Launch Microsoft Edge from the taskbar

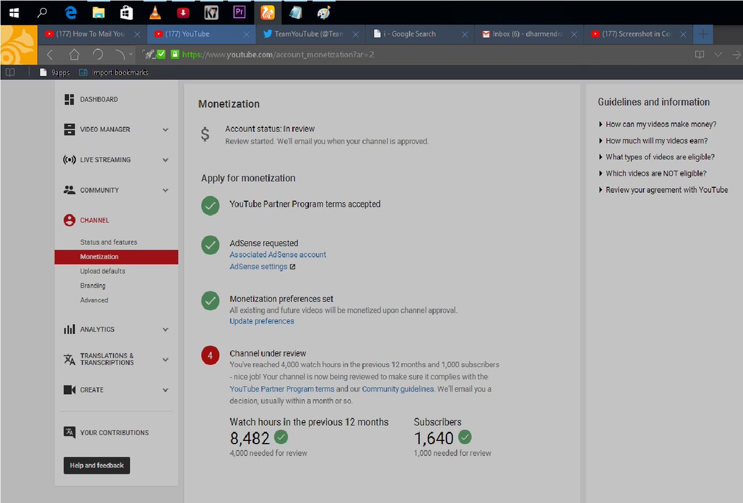[71, 12]
